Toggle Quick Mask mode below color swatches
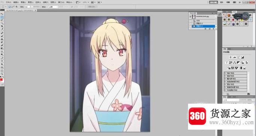 (2, 84)
